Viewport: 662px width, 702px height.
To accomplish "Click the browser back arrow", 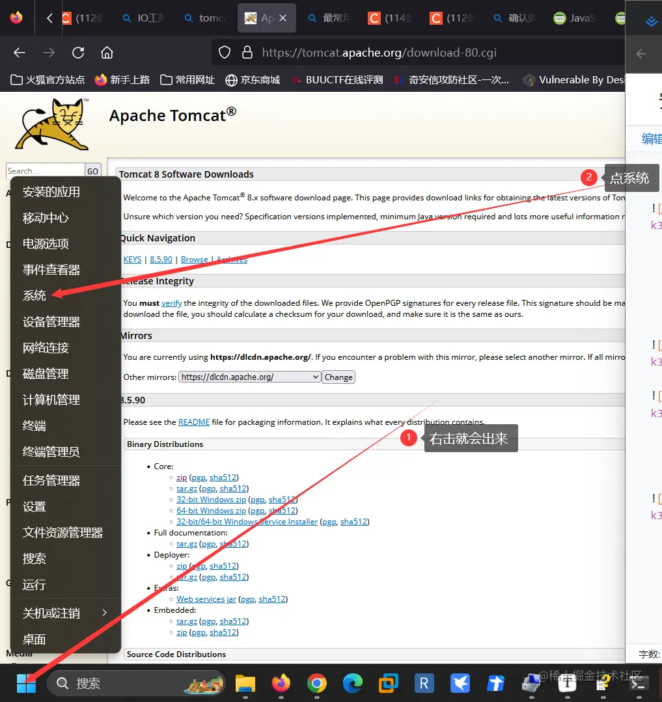I will coord(20,53).
